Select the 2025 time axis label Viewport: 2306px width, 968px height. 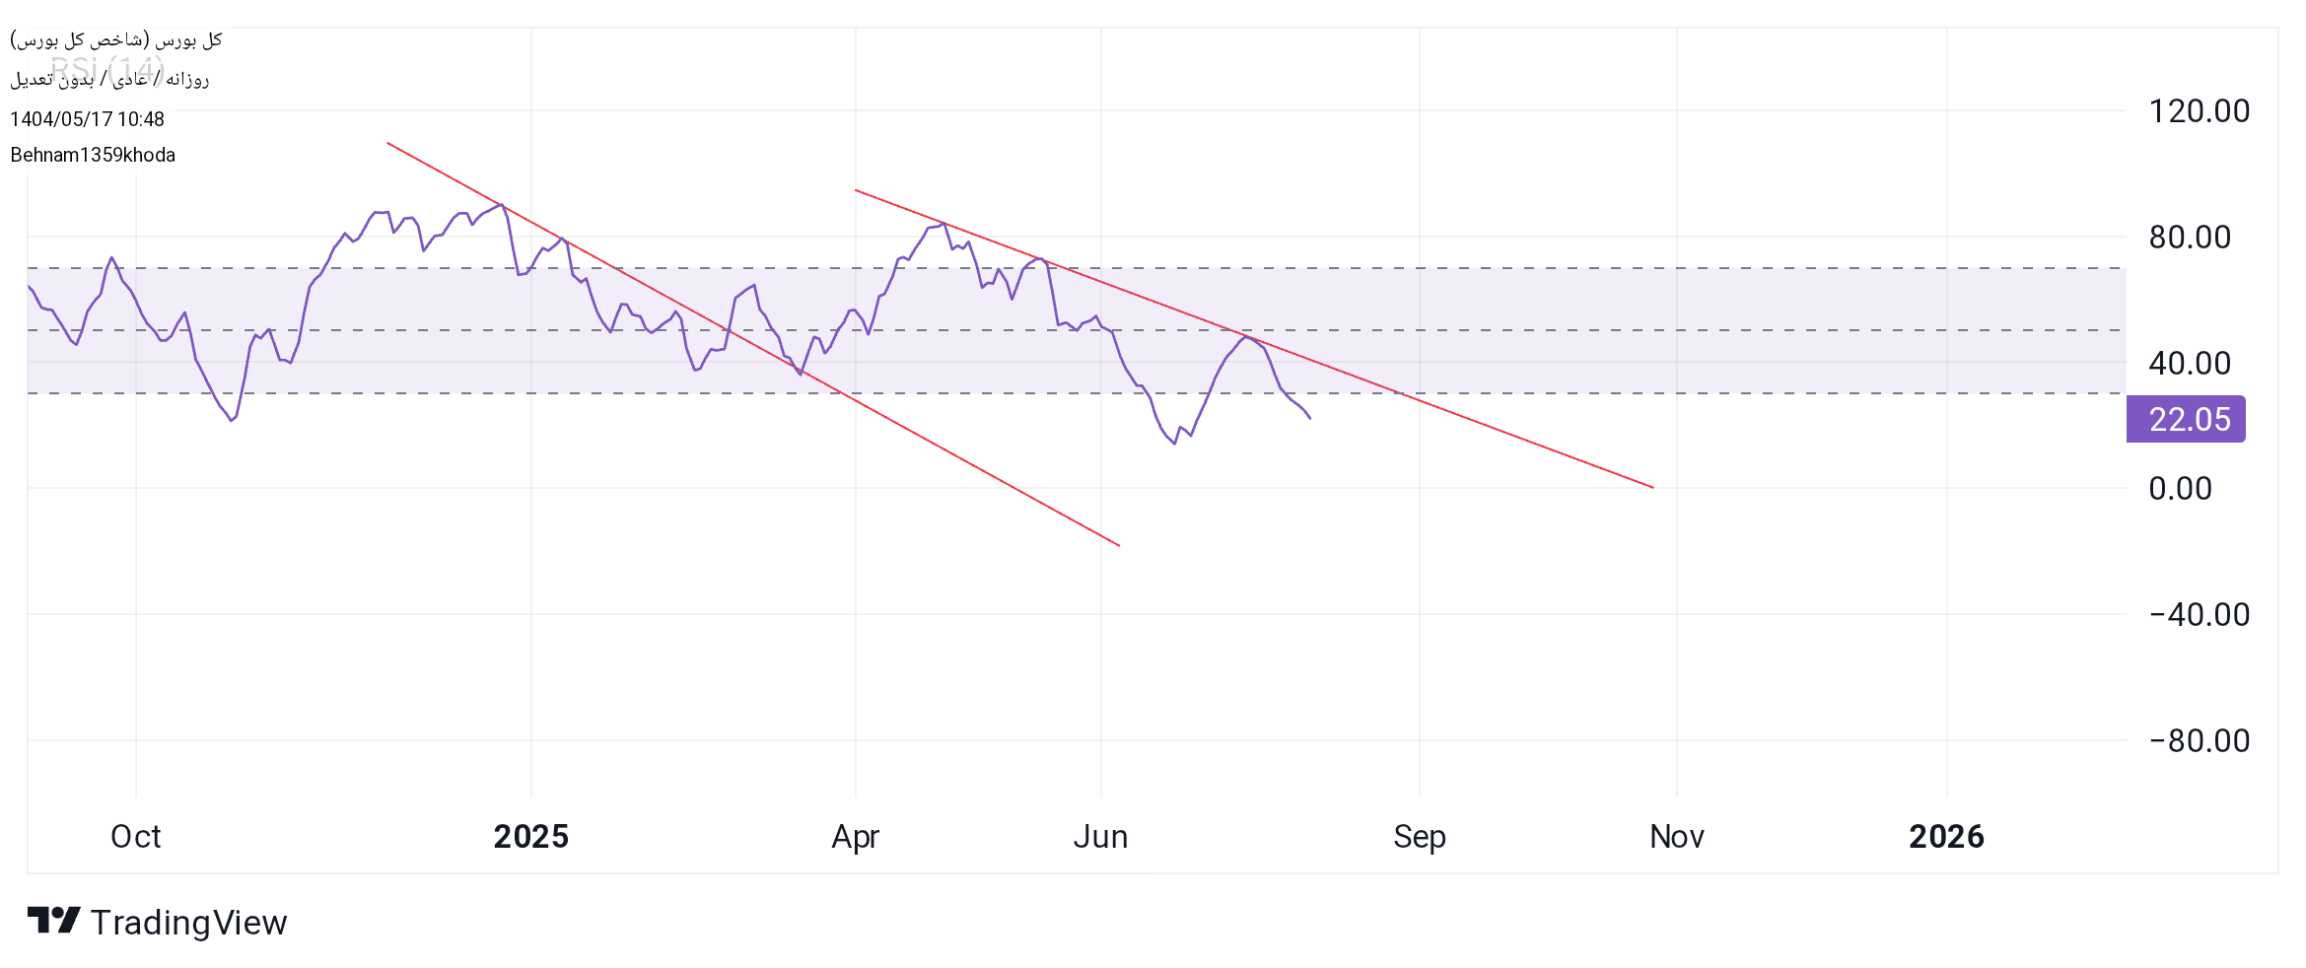[x=530, y=836]
